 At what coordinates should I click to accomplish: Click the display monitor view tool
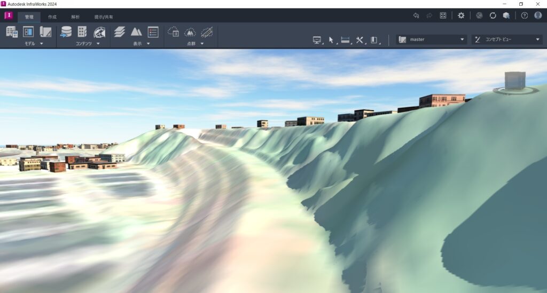(x=317, y=40)
